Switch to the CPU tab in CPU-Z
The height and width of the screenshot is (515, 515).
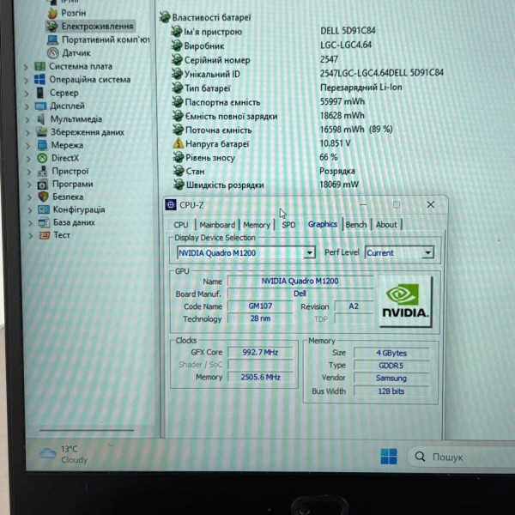(x=181, y=225)
